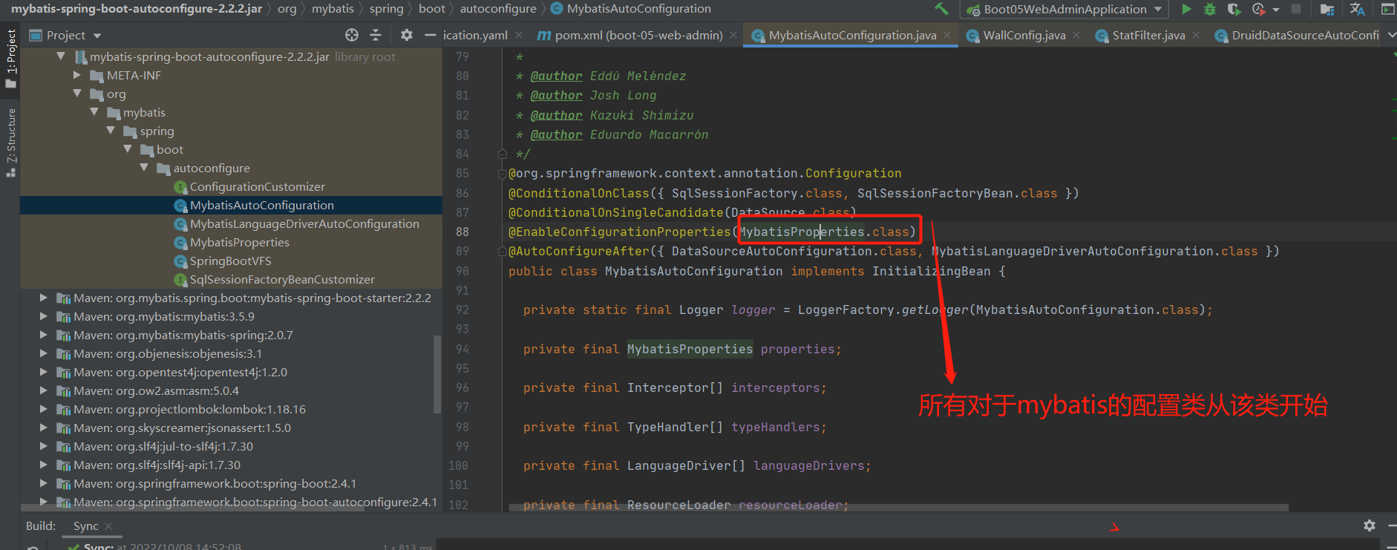The image size is (1397, 550).
Task: Click the editor horizontal scrollbar
Action: [898, 508]
